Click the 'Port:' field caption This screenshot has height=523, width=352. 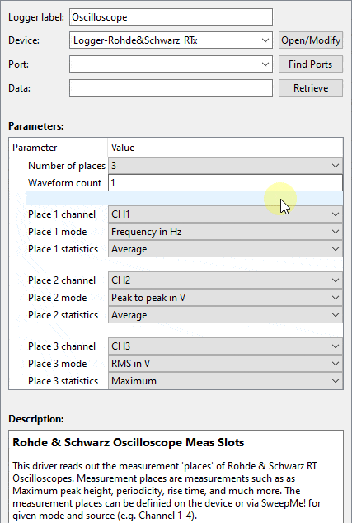coord(18,64)
